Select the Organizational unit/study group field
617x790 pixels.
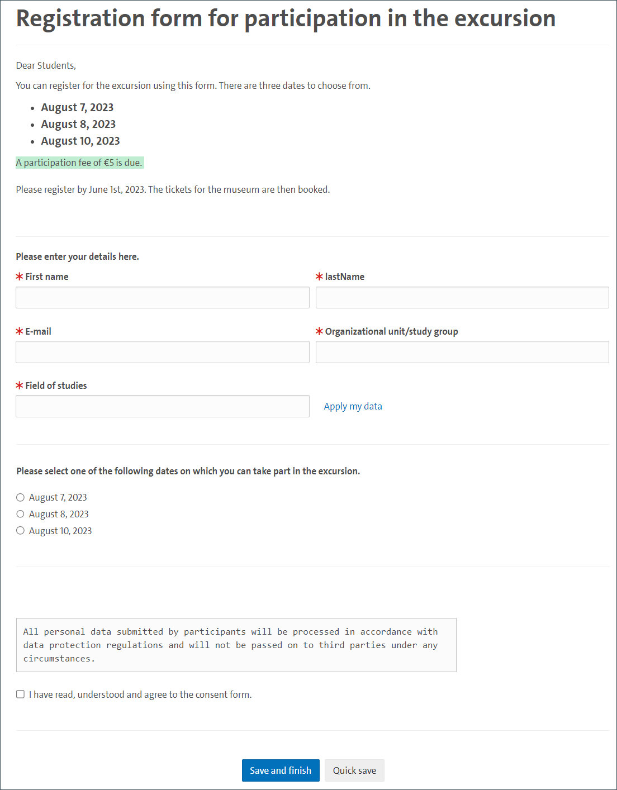pos(462,353)
